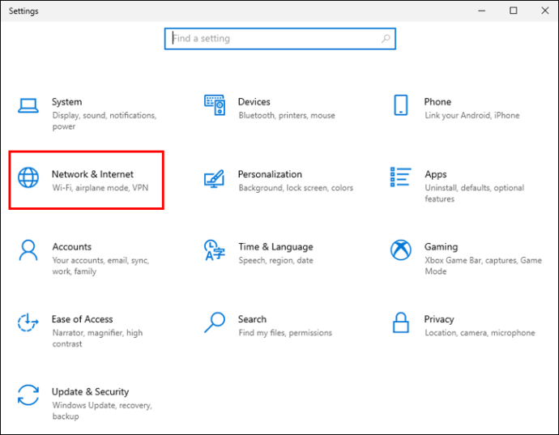The width and height of the screenshot is (559, 435).
Task: Open the Update & Security link
Action: click(x=90, y=392)
